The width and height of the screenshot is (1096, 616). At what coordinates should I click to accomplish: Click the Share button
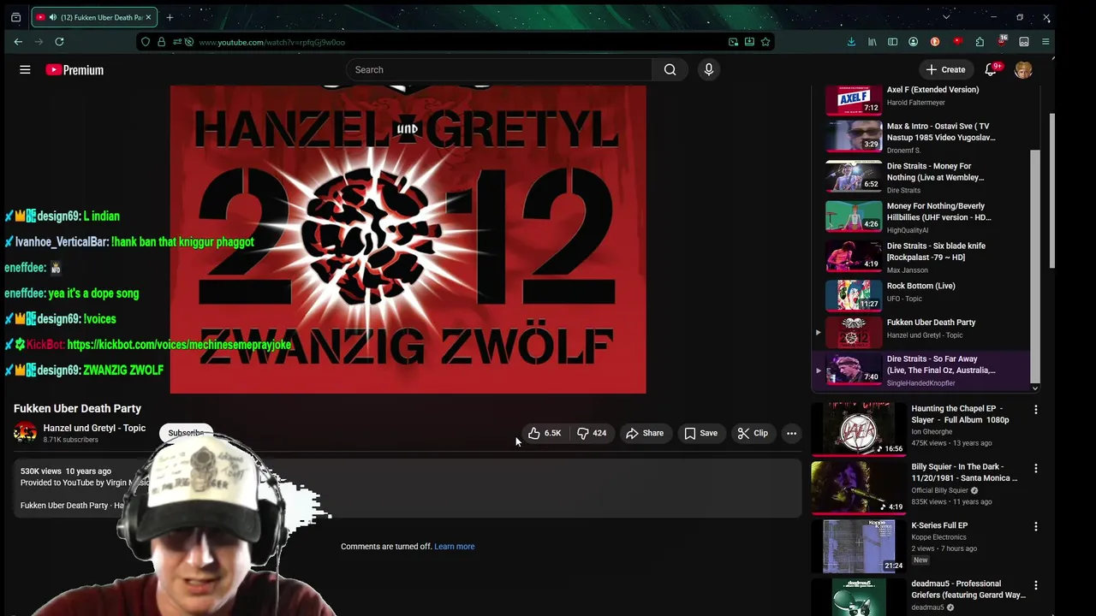[645, 433]
